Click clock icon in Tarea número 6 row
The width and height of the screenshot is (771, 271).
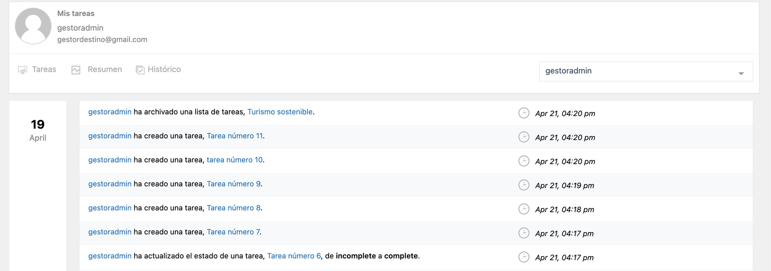(524, 257)
